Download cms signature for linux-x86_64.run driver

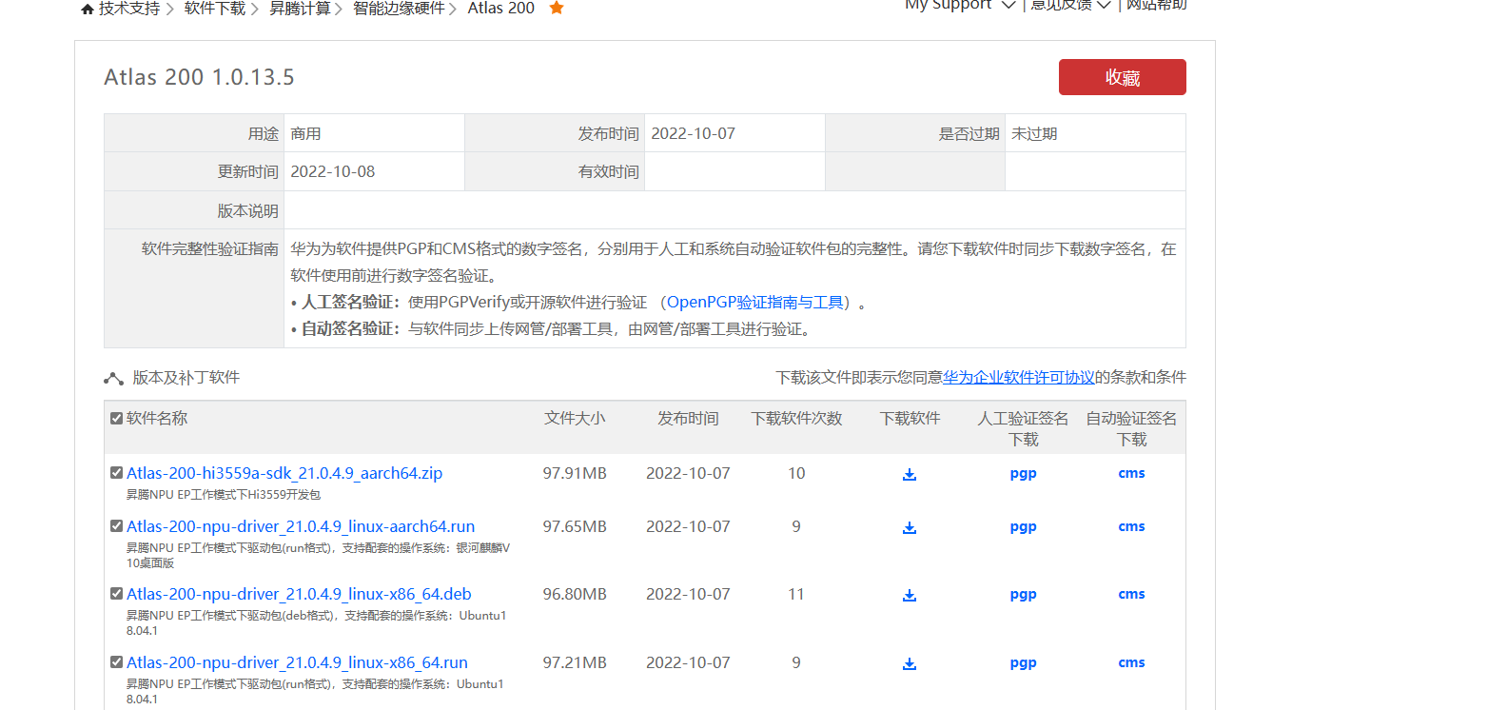pos(1131,662)
